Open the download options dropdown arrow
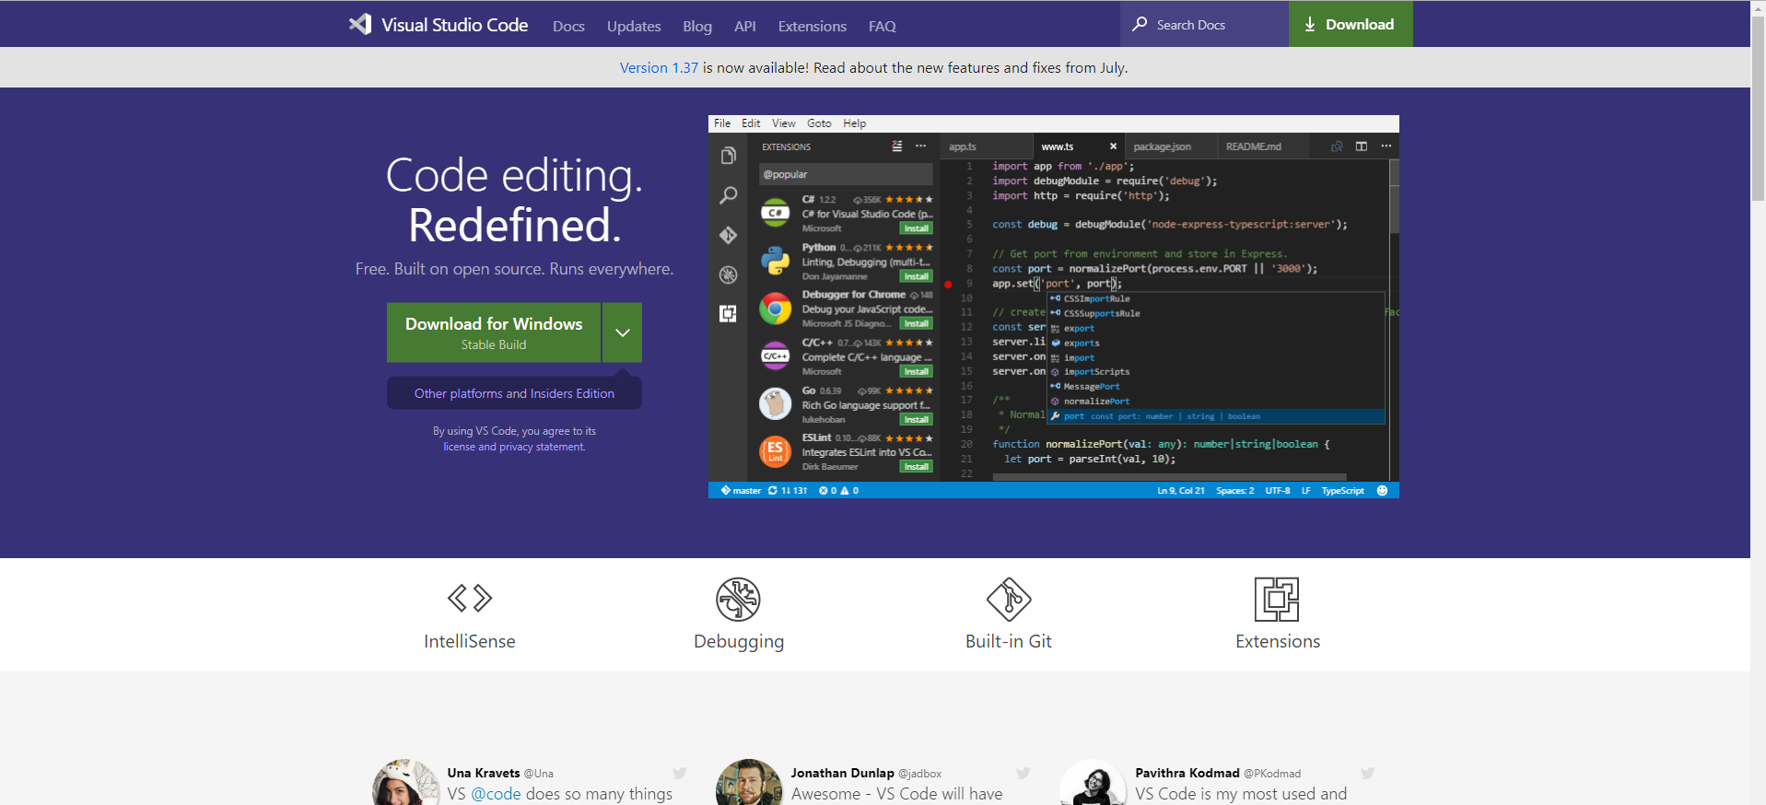Viewport: 1766px width, 805px height. point(623,332)
